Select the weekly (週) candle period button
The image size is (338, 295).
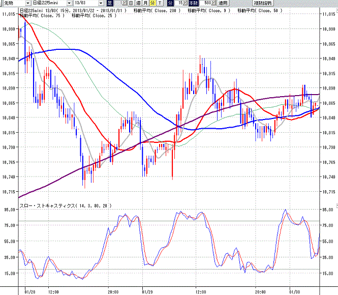(138, 3)
